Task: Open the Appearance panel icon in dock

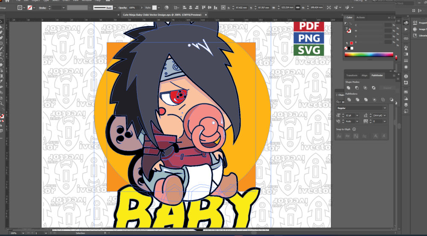Action: click(406, 67)
